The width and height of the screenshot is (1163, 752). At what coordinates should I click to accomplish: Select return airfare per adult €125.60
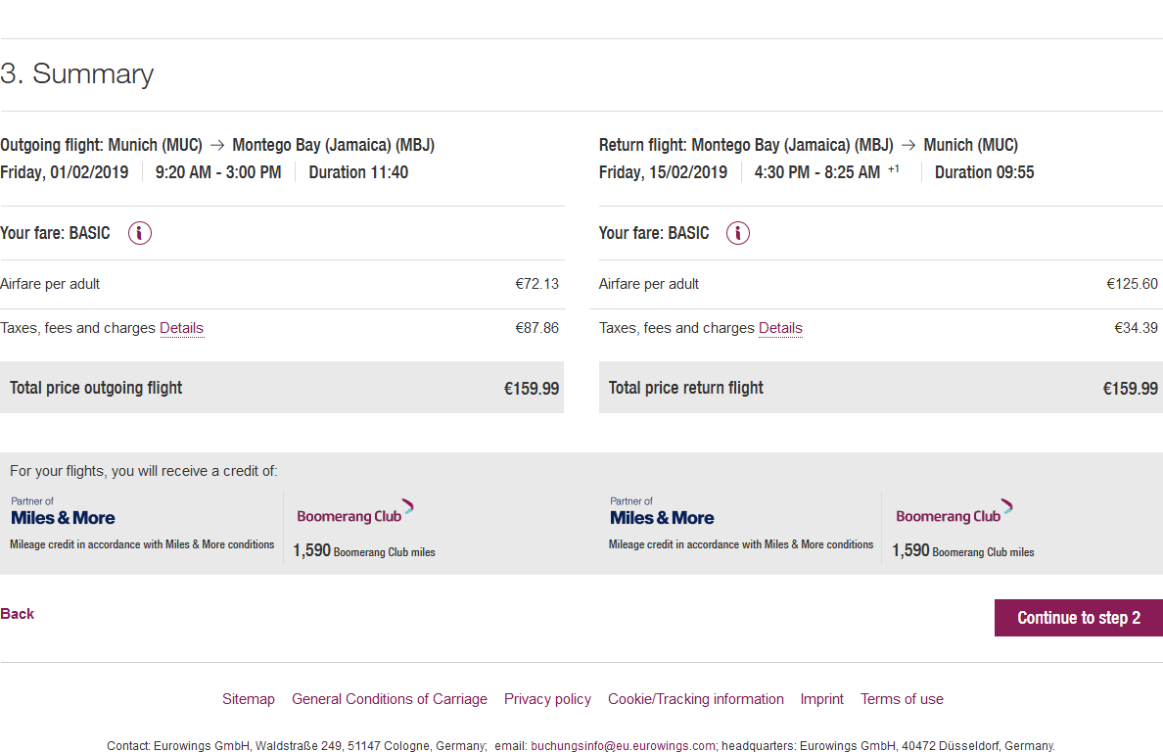coord(1132,284)
